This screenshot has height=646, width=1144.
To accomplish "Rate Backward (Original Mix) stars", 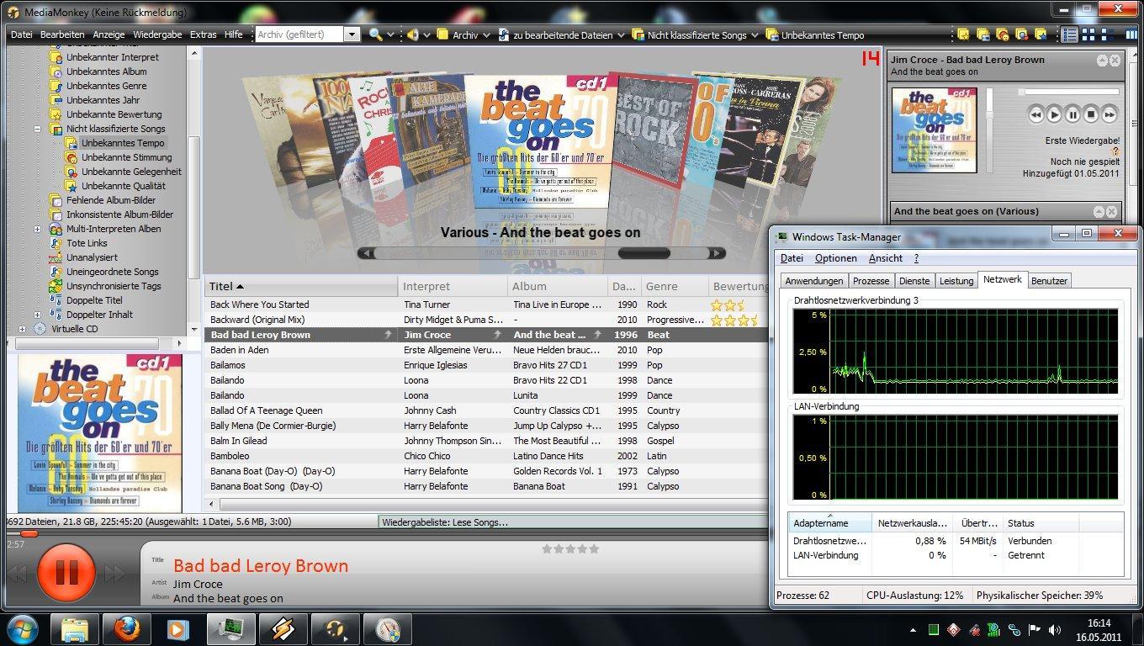I will tap(734, 320).
